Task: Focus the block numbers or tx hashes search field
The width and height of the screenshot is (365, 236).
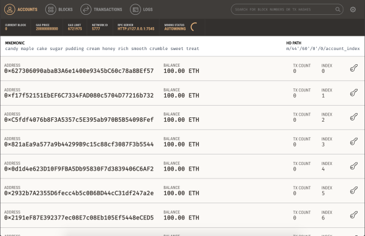Action: [x=287, y=9]
